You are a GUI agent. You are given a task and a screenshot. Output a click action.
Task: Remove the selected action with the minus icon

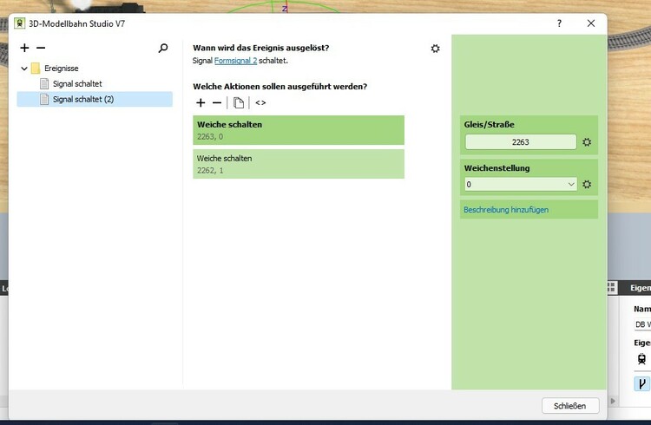[217, 102]
